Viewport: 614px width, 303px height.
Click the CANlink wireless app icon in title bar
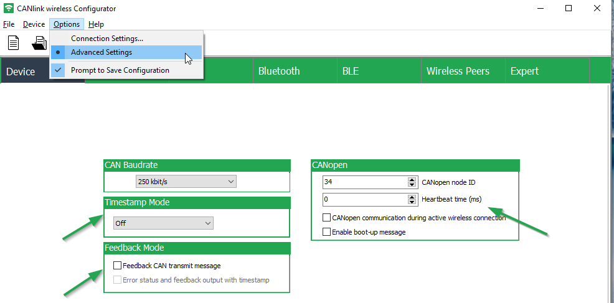click(x=8, y=9)
